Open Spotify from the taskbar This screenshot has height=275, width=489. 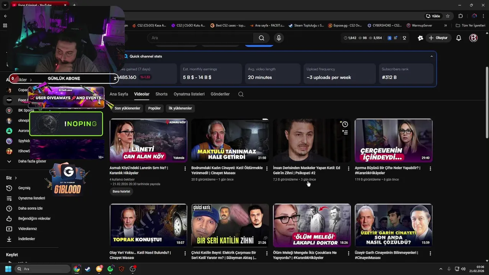pyautogui.click(x=110, y=269)
